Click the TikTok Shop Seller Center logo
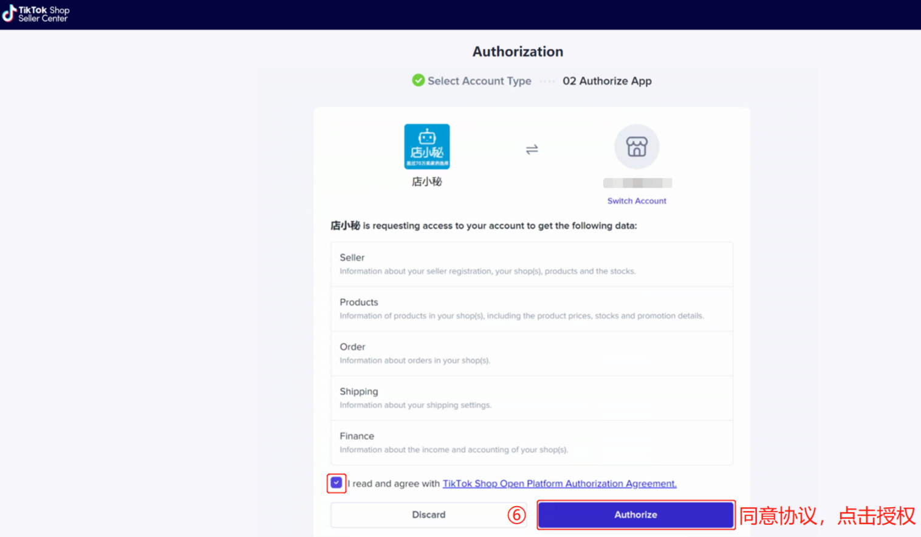The width and height of the screenshot is (921, 537). (x=36, y=13)
